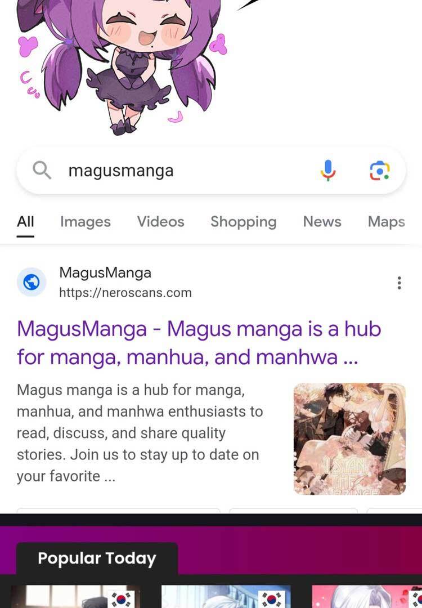The height and width of the screenshot is (608, 422).
Task: Select the News tab
Action: 322,222
